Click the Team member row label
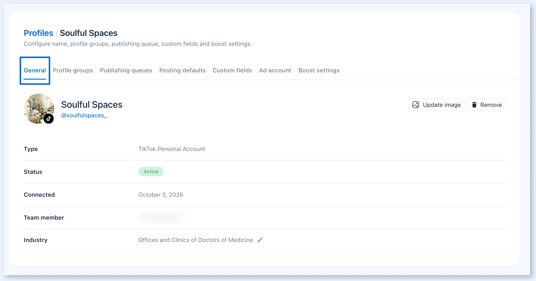The height and width of the screenshot is (281, 536). [x=44, y=218]
